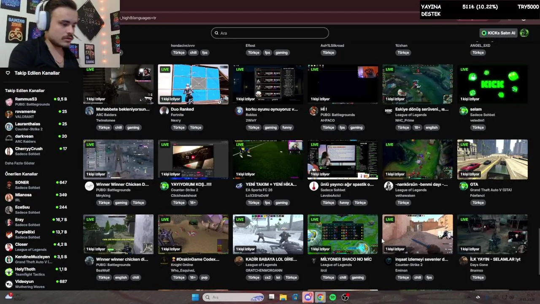Open the GTA stream thumbnail by Fdefanct
This screenshot has height=304, width=540.
tap(492, 159)
